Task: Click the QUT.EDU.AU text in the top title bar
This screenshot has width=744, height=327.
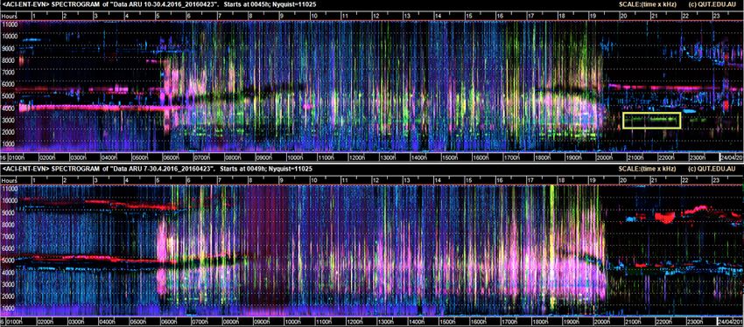Action: pyautogui.click(x=719, y=4)
